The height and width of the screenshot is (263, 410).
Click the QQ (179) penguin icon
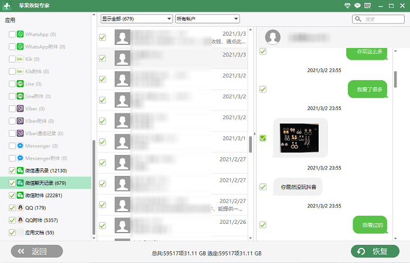point(20,207)
